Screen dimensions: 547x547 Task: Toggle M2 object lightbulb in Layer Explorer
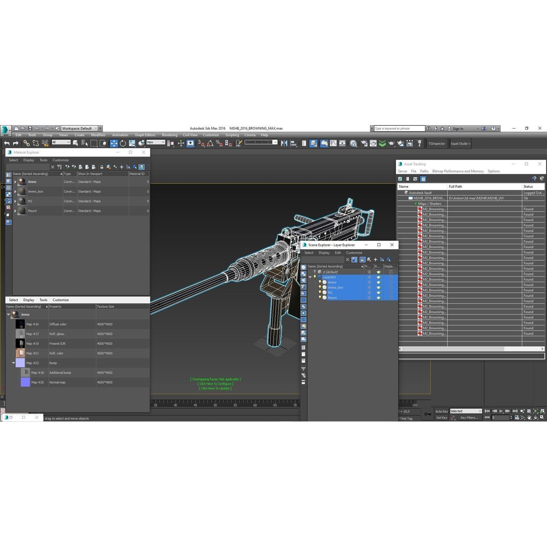(x=320, y=292)
